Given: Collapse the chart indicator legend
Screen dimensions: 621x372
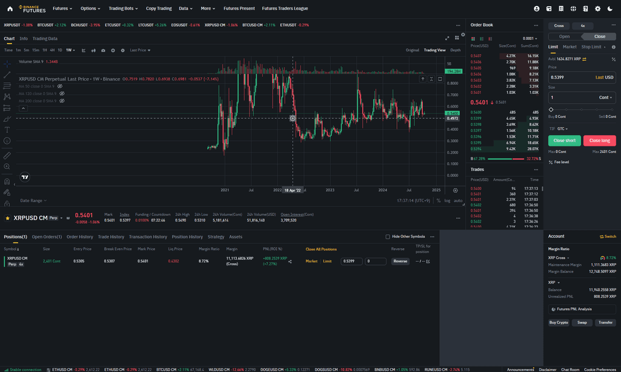Looking at the screenshot, I should click(23, 108).
